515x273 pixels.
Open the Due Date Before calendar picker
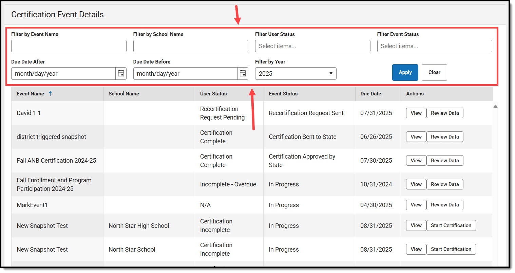(x=243, y=73)
